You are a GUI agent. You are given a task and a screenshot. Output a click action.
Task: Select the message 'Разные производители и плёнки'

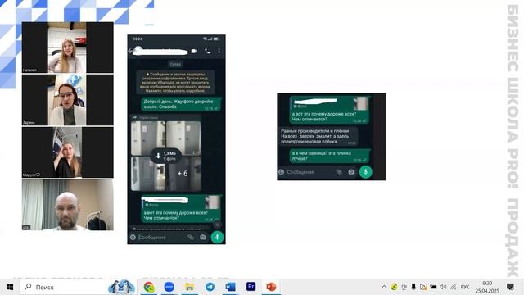tap(318, 136)
